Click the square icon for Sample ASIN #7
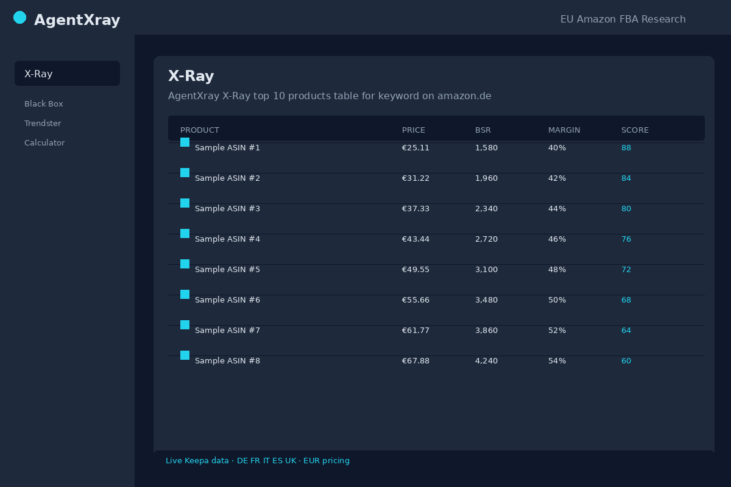This screenshot has height=487, width=731. pos(185,325)
